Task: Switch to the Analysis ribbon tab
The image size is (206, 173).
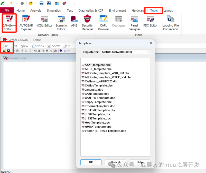Action: pos(36,11)
